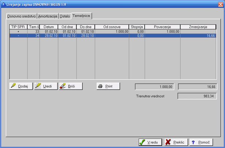225x148 pixels.
Task: Click the green checkmark icon
Action: tap(142, 142)
